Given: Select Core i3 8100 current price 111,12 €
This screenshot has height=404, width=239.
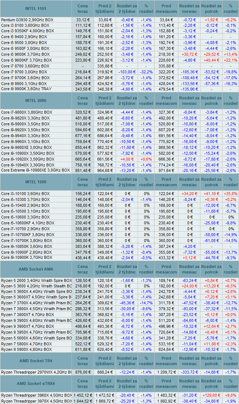Looking at the screenshot, I should pos(83,25).
